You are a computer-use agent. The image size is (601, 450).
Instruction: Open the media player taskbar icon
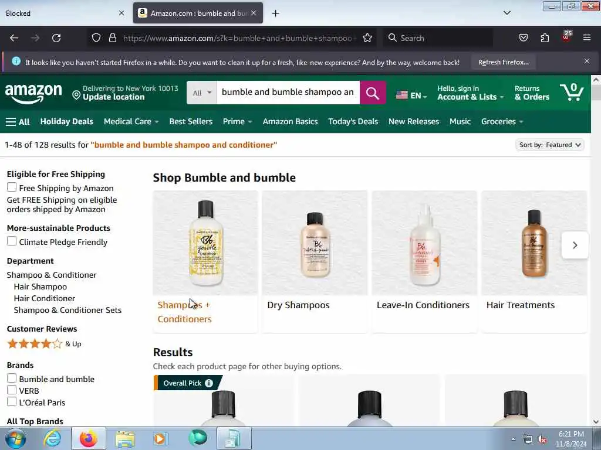[160, 438]
